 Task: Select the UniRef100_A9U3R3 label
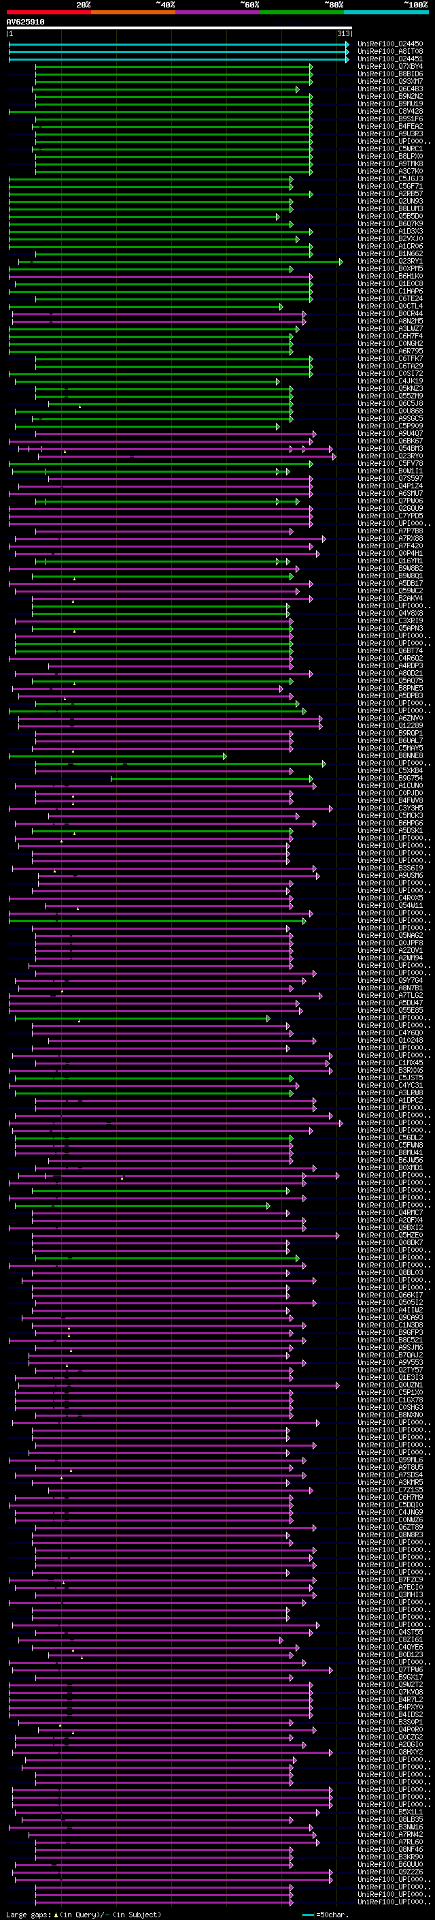coord(390,134)
